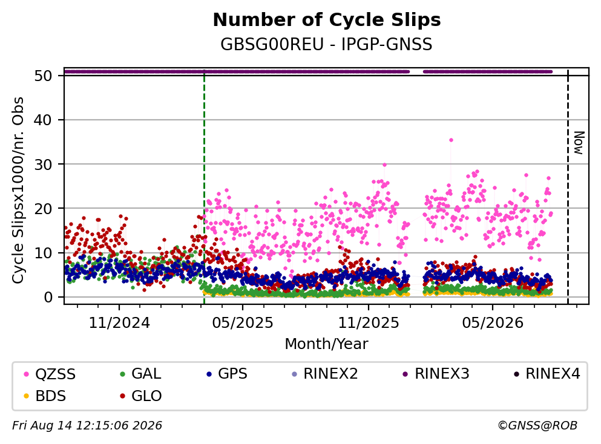Viewport: 601px width, 444px height.
Task: Click the 'Month/Year' axis title
Action: tap(327, 344)
